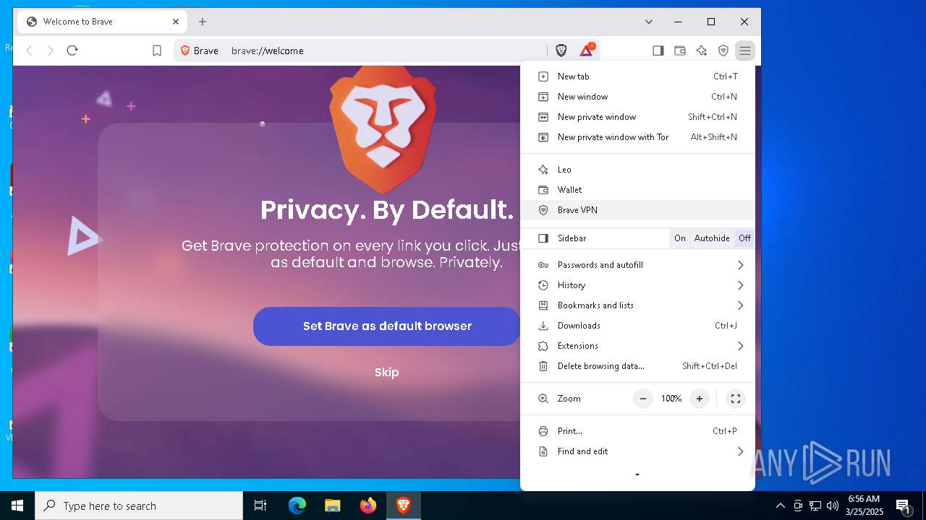926x520 pixels.
Task: Open the notification center icon
Action: pos(903,506)
